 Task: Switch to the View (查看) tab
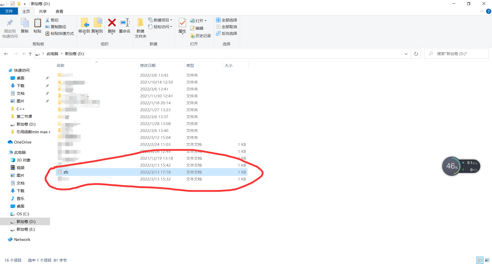59,11
